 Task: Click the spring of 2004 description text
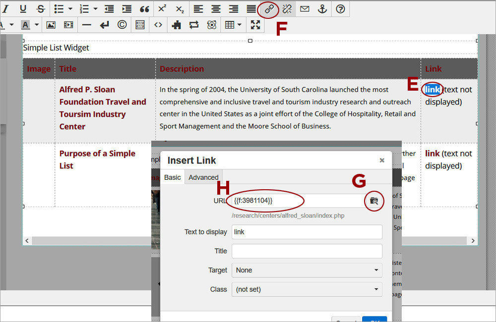coord(288,108)
